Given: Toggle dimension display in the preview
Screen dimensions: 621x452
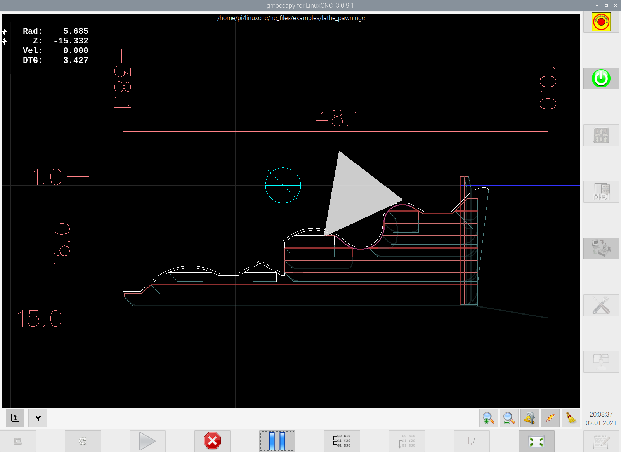Looking at the screenshot, I should click(x=529, y=418).
